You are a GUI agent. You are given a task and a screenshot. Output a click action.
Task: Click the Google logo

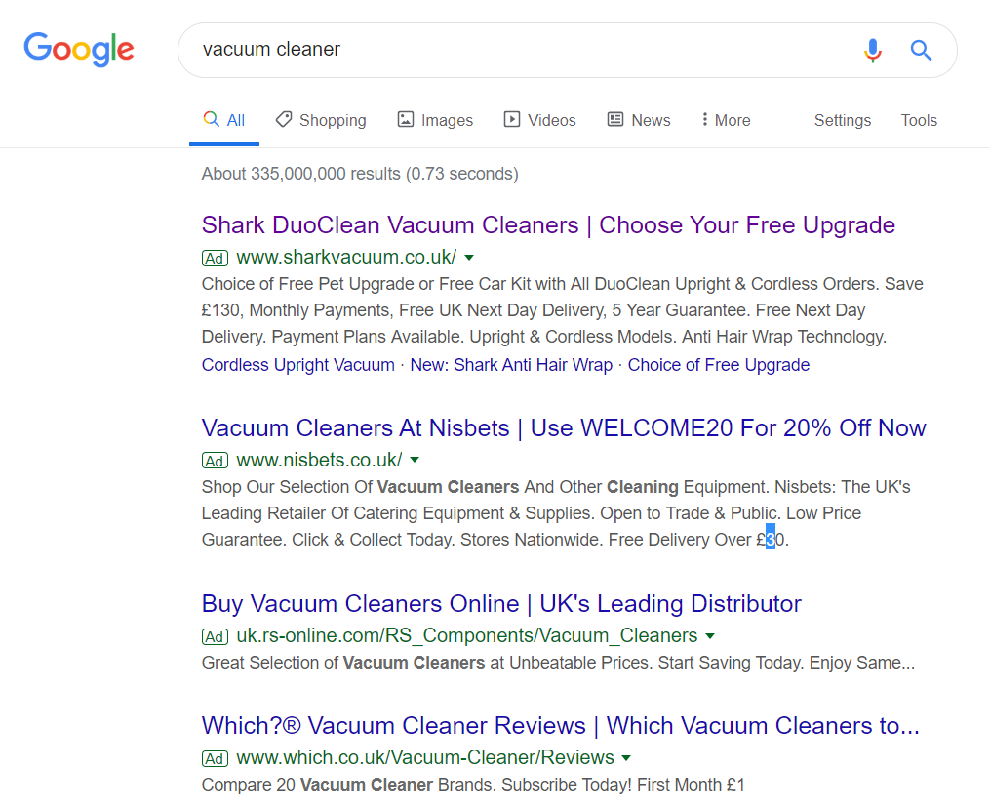pyautogui.click(x=79, y=49)
